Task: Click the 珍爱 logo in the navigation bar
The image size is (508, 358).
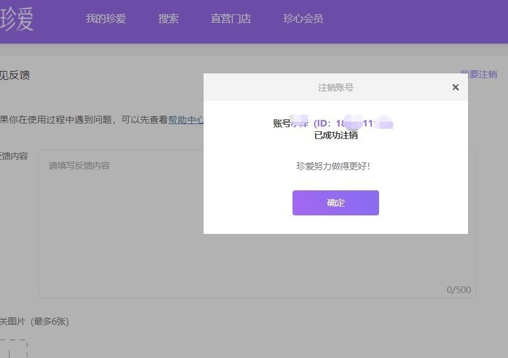Action: tap(18, 18)
